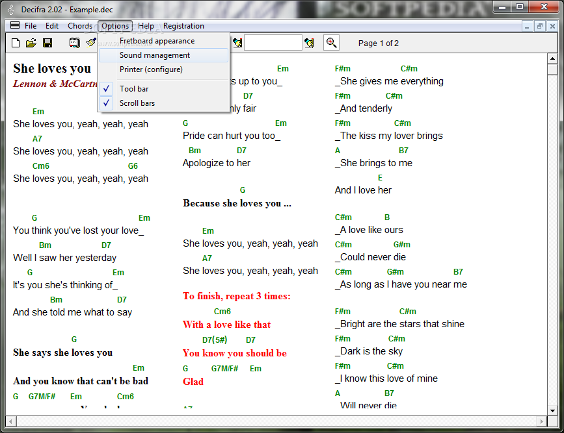This screenshot has height=433, width=564.
Task: Click document system menu icon beside File
Action: pyautogui.click(x=15, y=25)
